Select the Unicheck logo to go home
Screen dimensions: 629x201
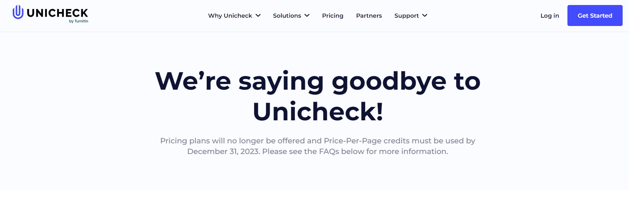point(50,13)
